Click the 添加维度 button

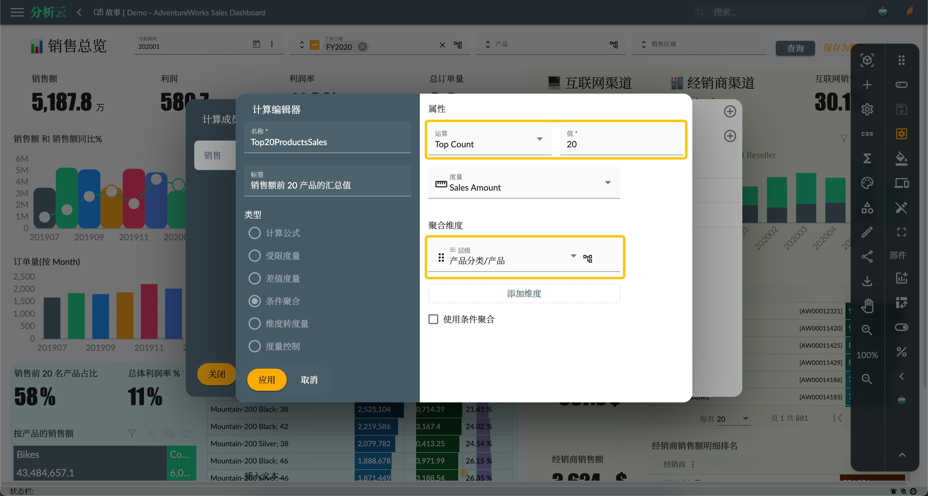click(x=525, y=293)
